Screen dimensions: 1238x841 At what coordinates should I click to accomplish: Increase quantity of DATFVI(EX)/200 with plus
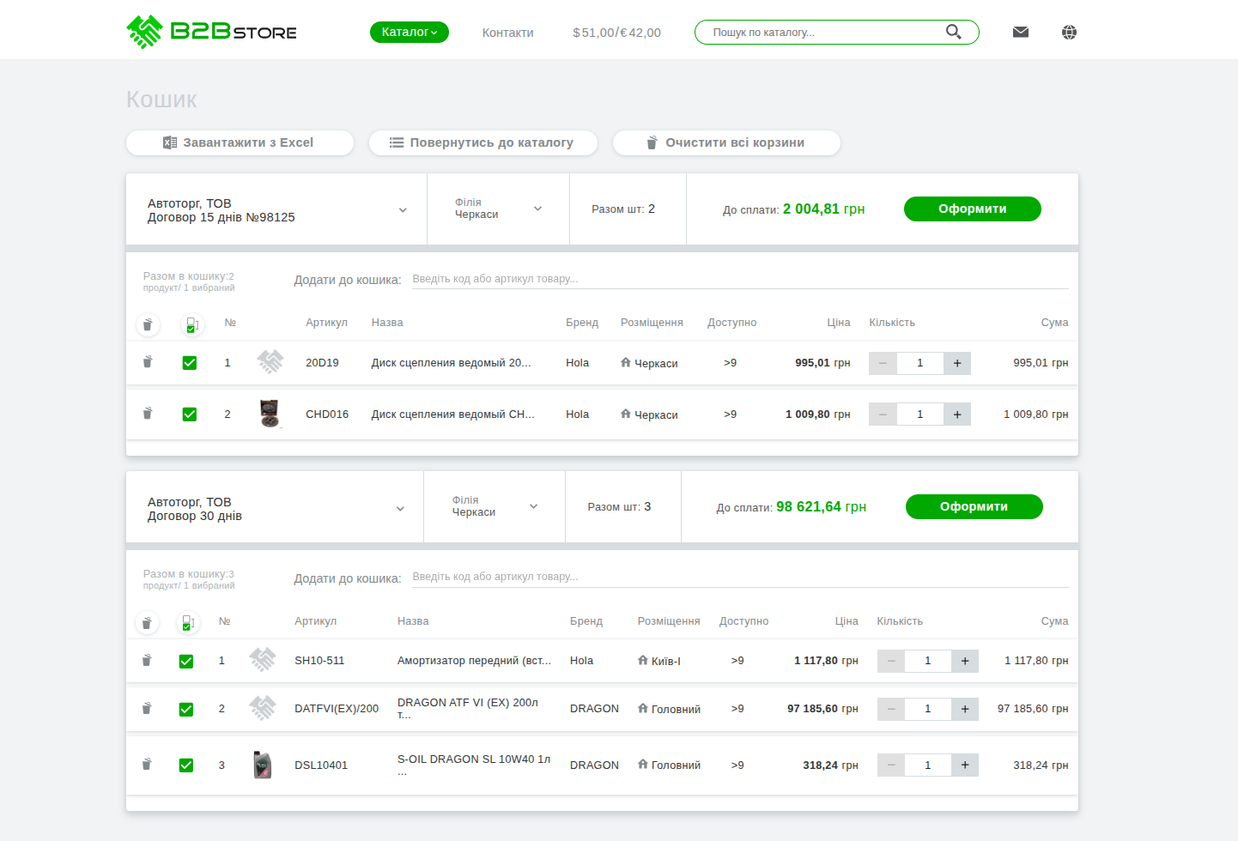[965, 709]
